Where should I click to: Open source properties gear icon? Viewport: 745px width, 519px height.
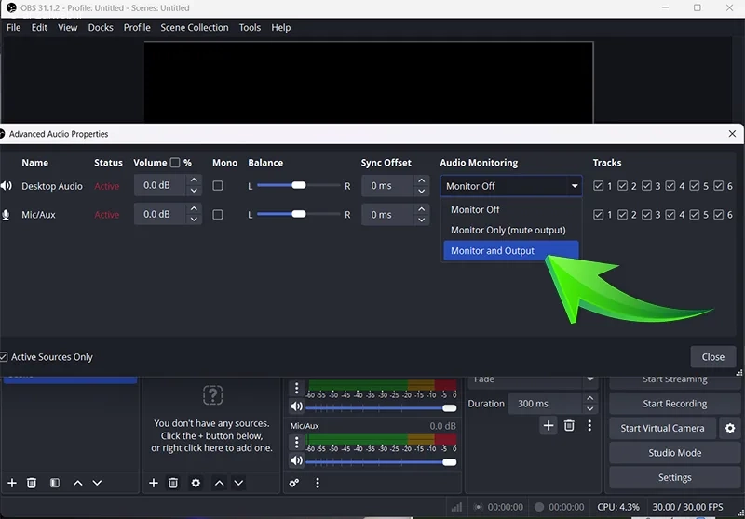point(196,483)
